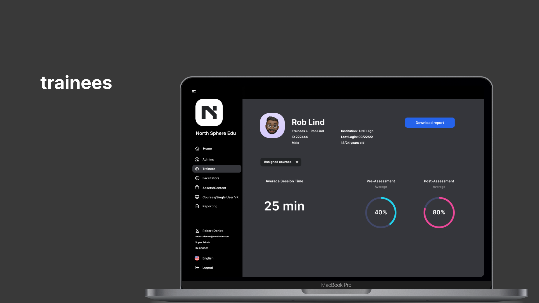Click the Facilitators smiley icon
Viewport: 539px width, 303px height.
point(197,178)
